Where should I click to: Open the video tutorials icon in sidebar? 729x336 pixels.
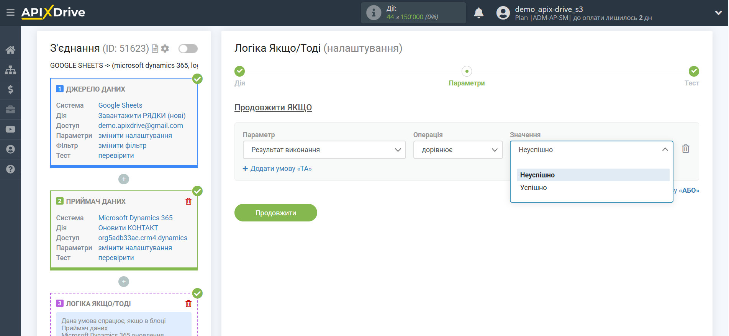10,129
